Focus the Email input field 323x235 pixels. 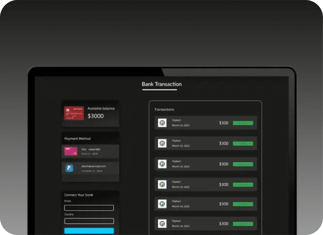click(x=89, y=208)
